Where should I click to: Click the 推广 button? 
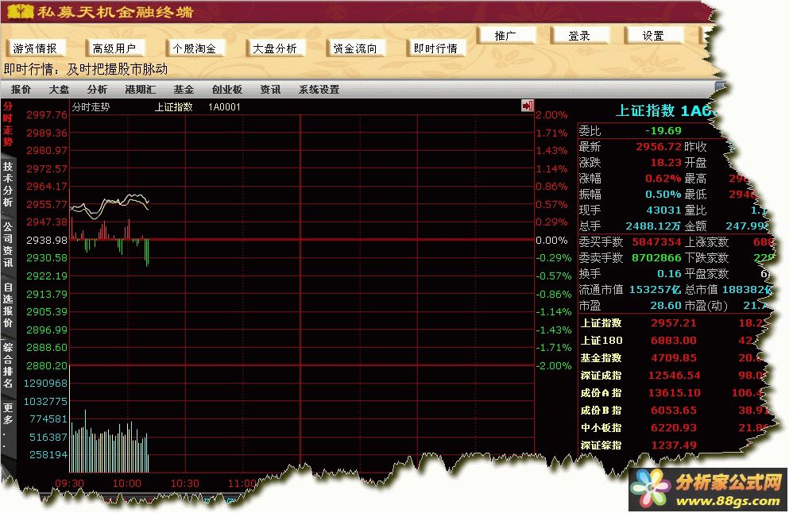tap(505, 36)
